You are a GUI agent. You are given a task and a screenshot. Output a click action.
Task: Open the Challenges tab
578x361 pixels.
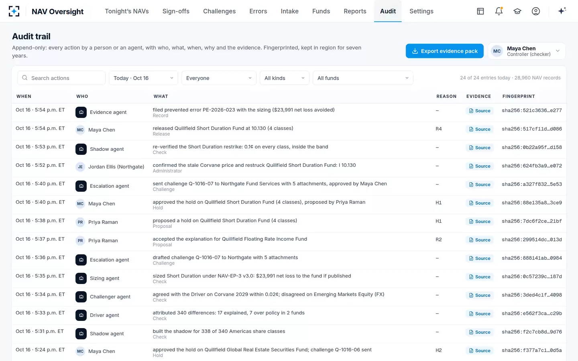pyautogui.click(x=219, y=11)
